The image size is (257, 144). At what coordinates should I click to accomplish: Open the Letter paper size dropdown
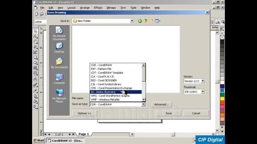pos(40,22)
